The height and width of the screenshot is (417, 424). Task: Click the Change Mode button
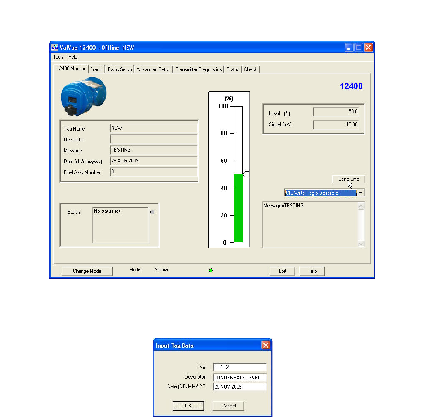[87, 271]
